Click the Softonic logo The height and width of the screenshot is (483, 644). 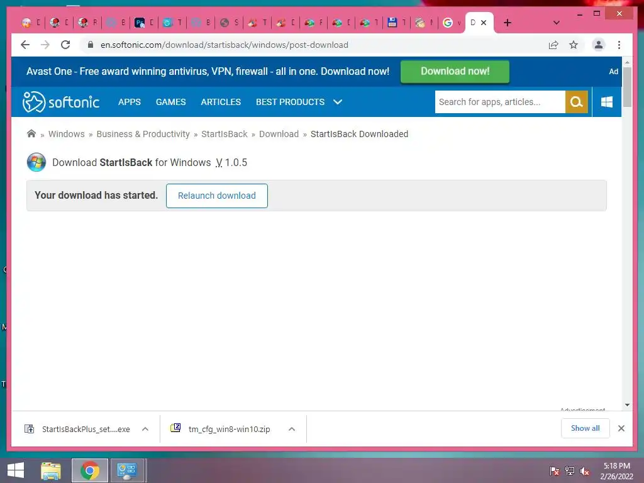coord(61,102)
